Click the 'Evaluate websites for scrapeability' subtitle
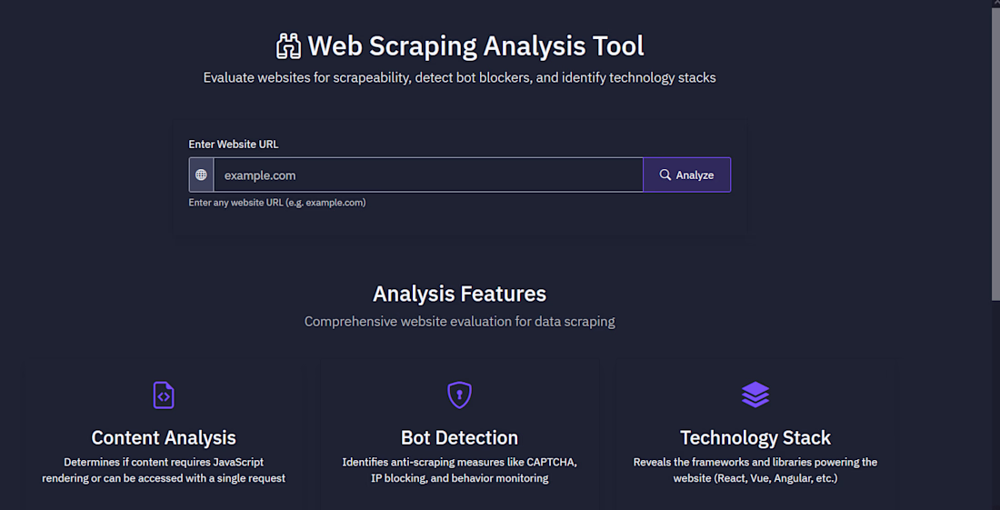The width and height of the screenshot is (1000, 510). pyautogui.click(x=459, y=78)
